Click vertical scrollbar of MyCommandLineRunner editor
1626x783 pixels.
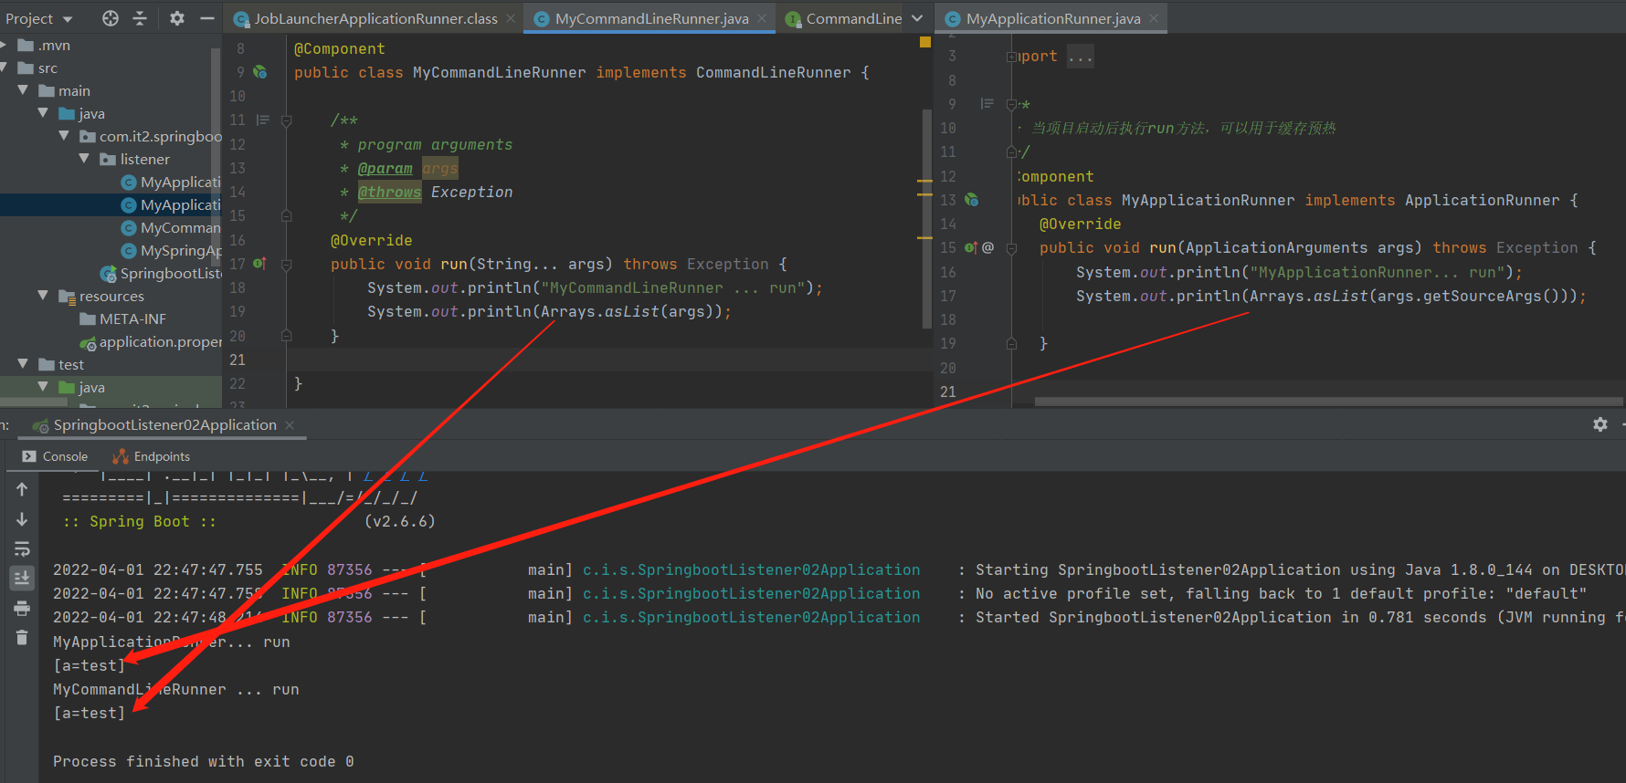926,219
